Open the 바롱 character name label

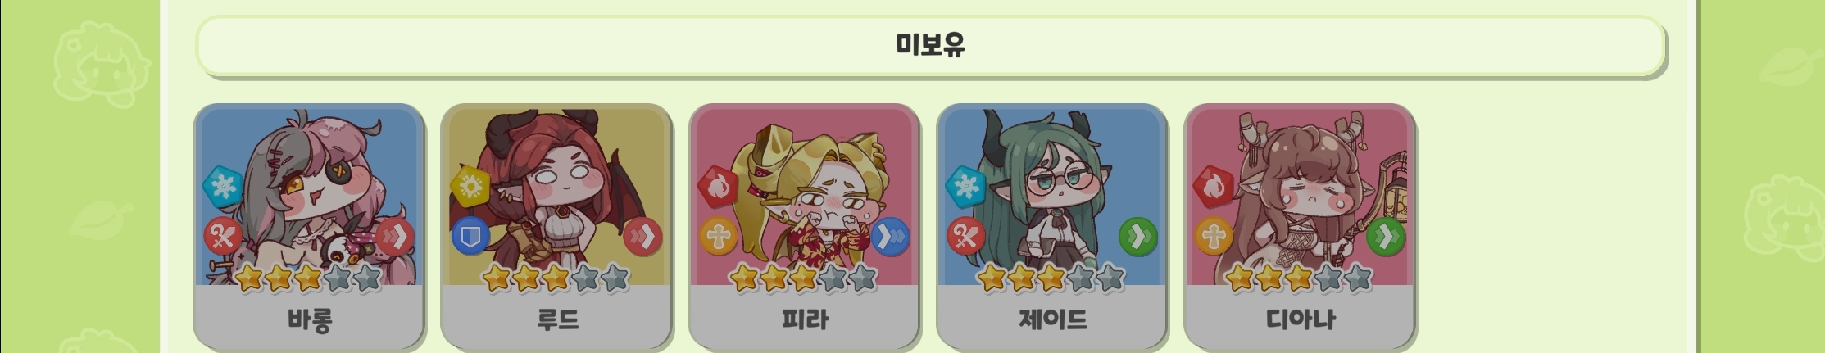pyautogui.click(x=310, y=319)
